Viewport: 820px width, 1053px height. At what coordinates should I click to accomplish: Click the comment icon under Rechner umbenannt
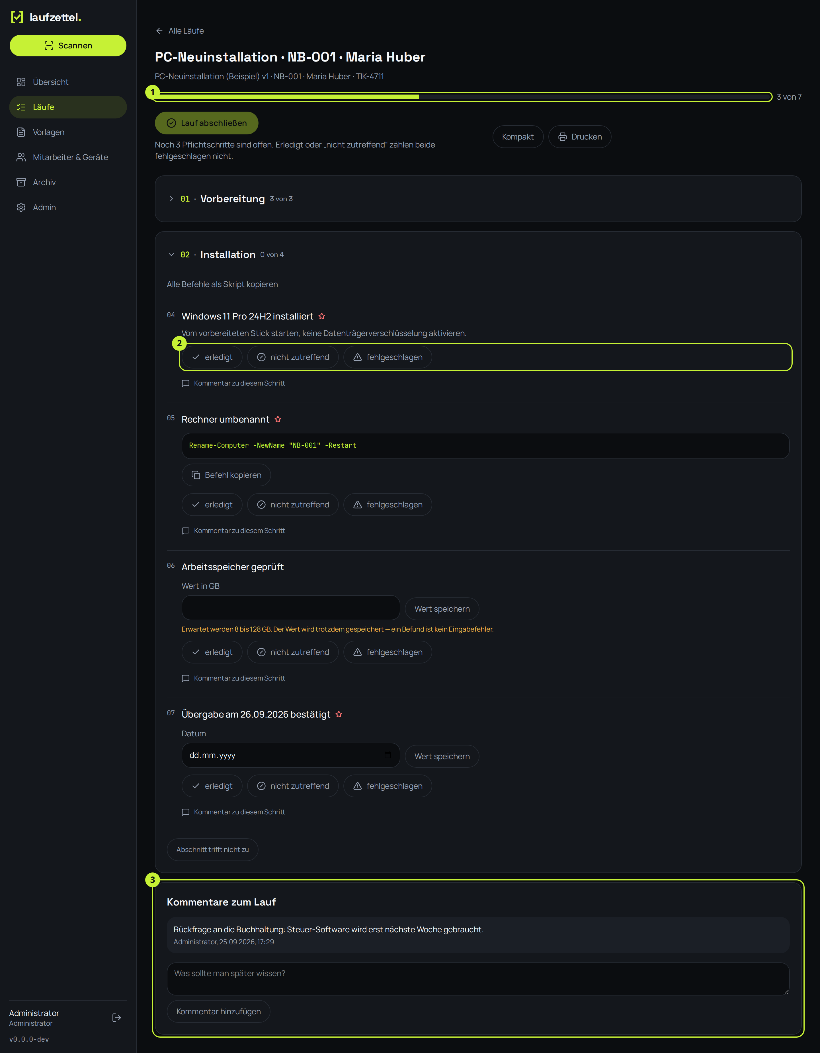186,531
